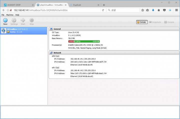Collapse the General section header

click(x=114, y=29)
